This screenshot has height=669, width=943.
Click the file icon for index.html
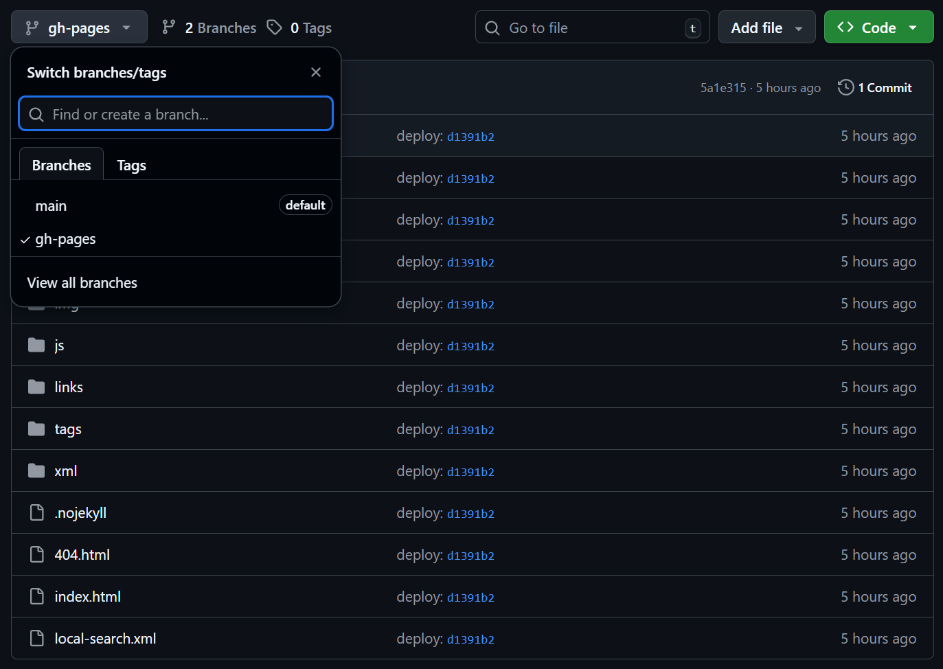coord(37,596)
